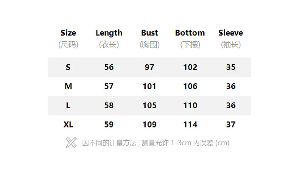
Task: Click sleeve value 35 in S row
Action: (x=230, y=67)
